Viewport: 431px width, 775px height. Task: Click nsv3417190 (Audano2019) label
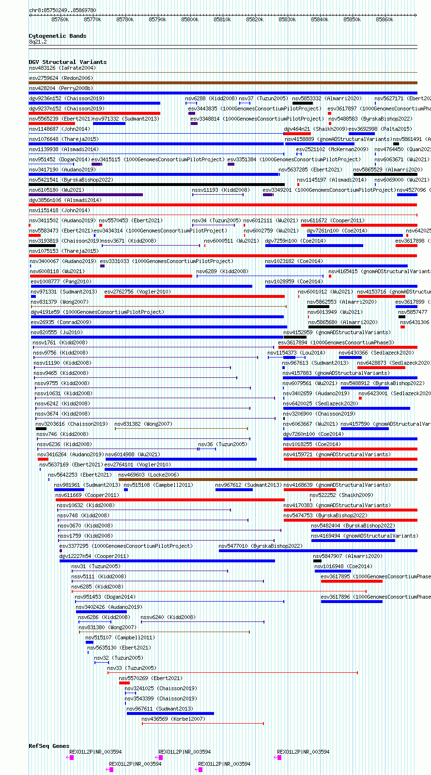point(62,170)
